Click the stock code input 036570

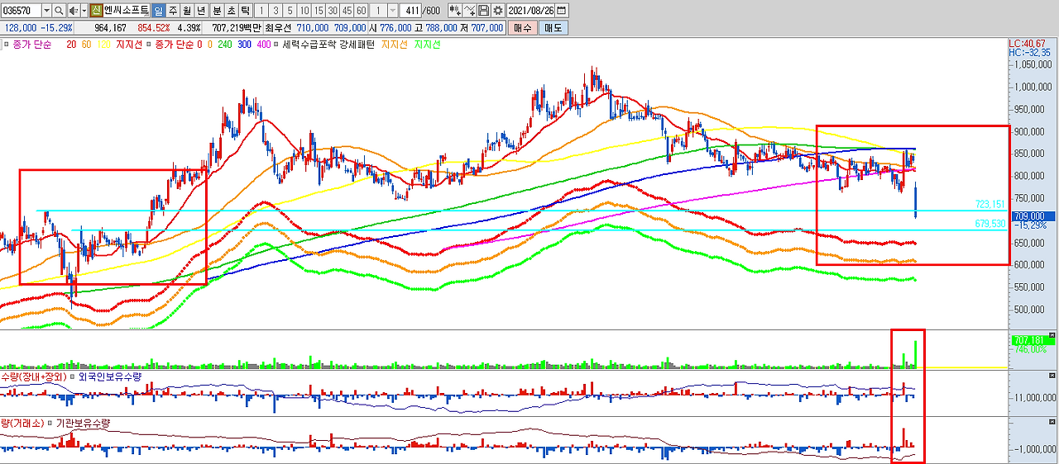pos(21,11)
